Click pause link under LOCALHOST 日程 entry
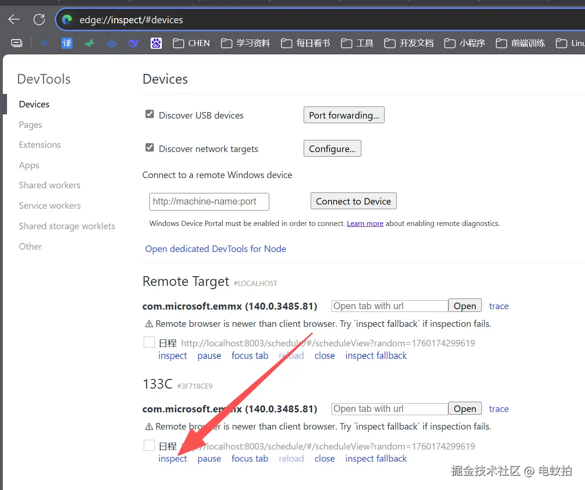Screen dimensions: 585x490 (x=209, y=356)
